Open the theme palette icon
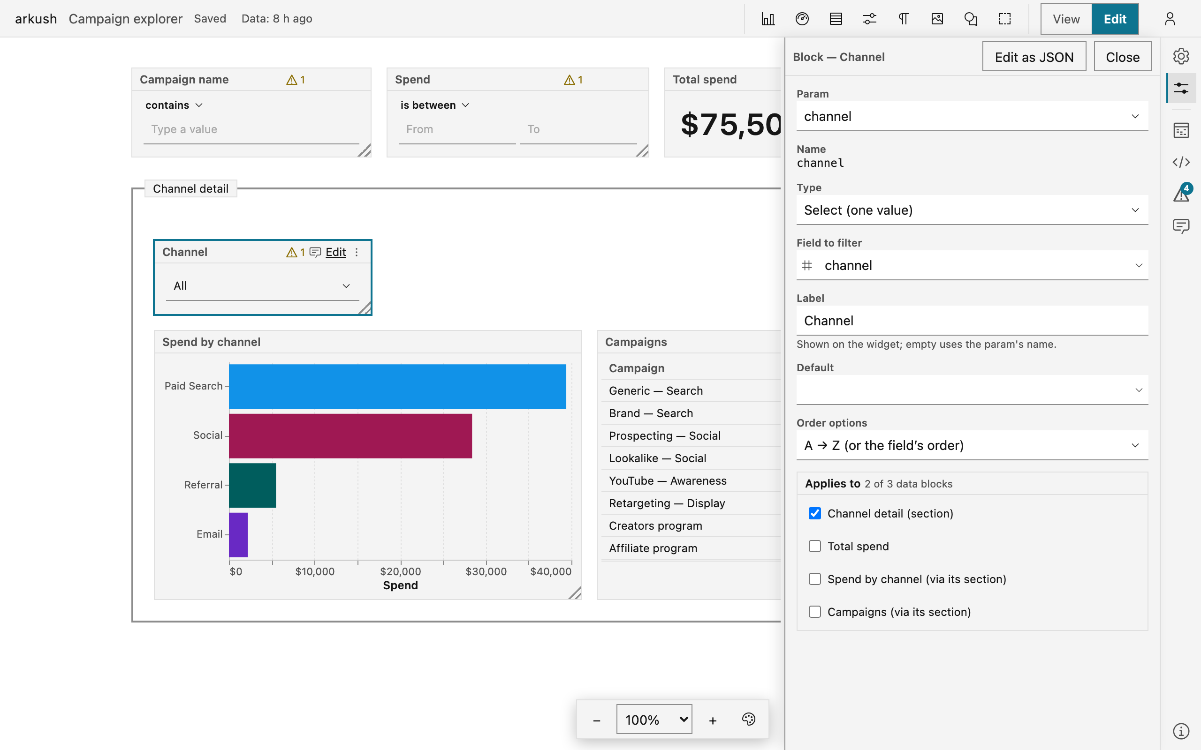 coord(748,719)
